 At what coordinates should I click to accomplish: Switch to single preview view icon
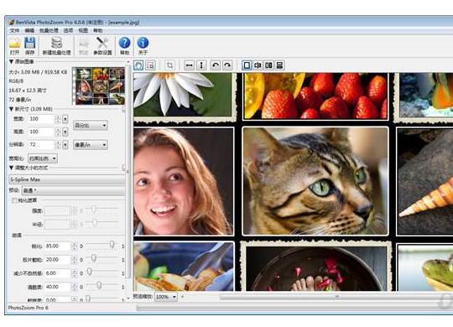[247, 65]
